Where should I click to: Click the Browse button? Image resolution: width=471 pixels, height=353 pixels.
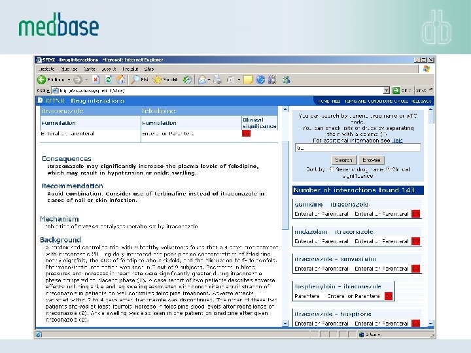[372, 160]
